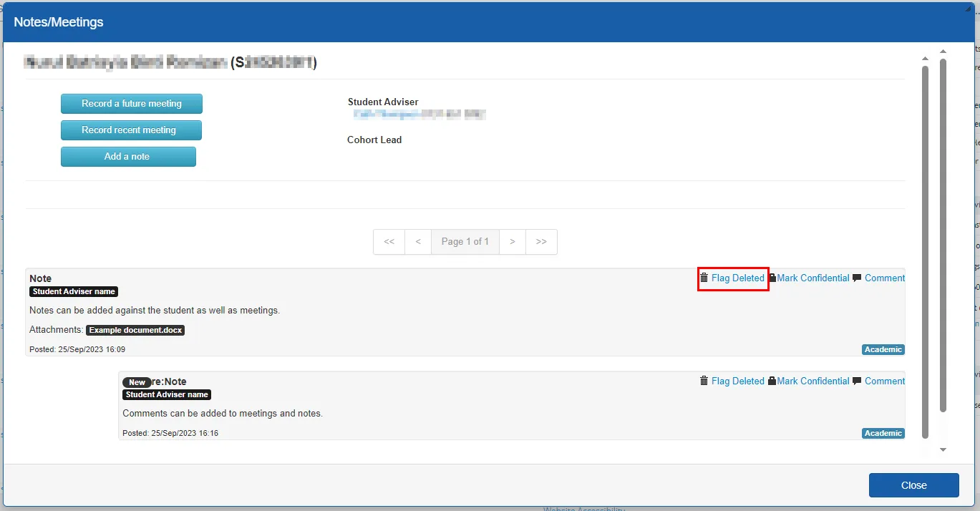Click the Comment icon on the Re:Note entry
The height and width of the screenshot is (511, 980).
[x=857, y=381]
